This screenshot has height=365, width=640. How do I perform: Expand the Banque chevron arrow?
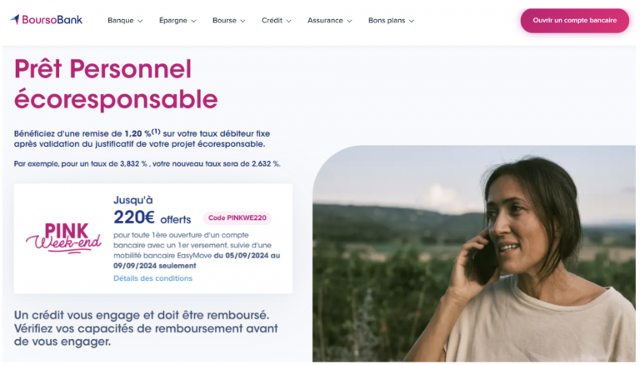[140, 21]
